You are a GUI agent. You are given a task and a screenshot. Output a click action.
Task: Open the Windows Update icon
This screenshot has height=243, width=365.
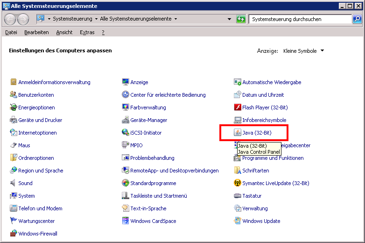click(x=238, y=221)
